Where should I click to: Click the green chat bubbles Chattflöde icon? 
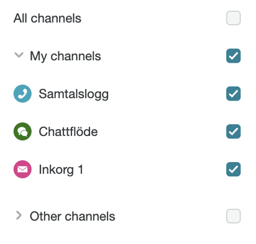point(22,132)
